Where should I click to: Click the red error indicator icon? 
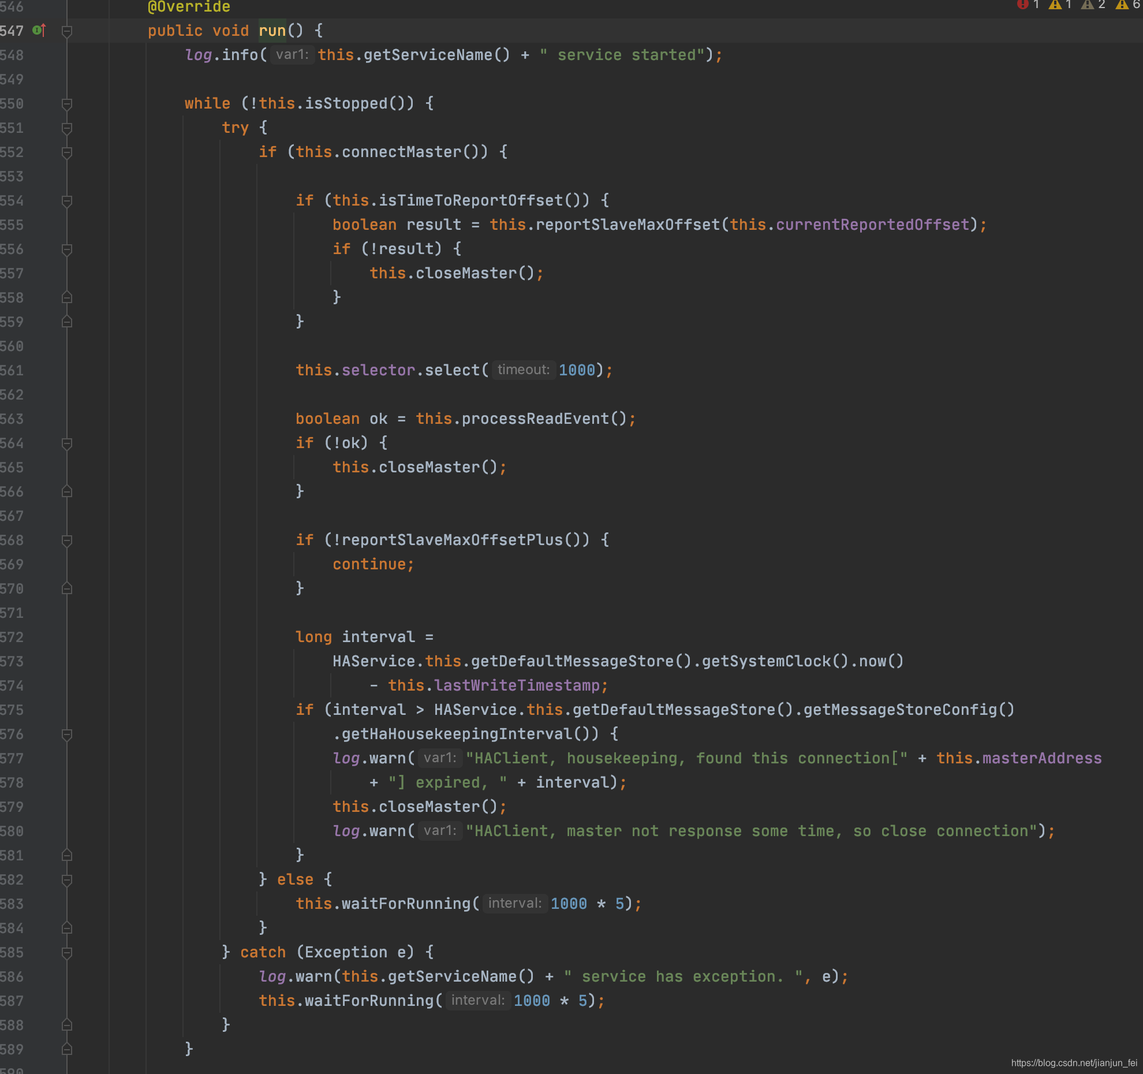(1022, 5)
